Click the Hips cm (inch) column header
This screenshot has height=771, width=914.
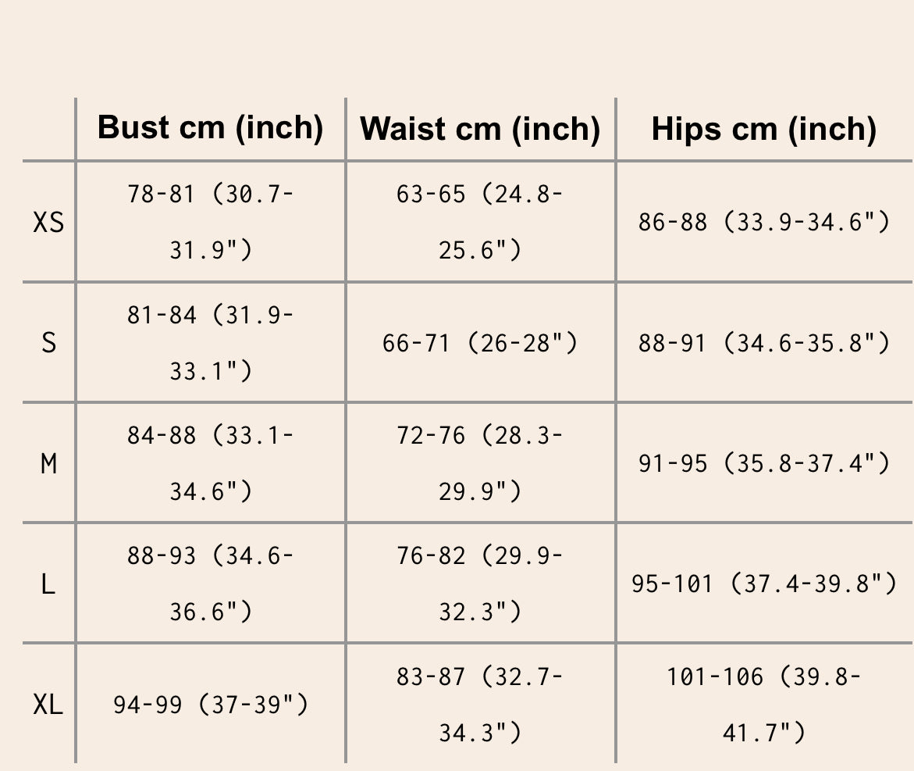[x=763, y=129]
